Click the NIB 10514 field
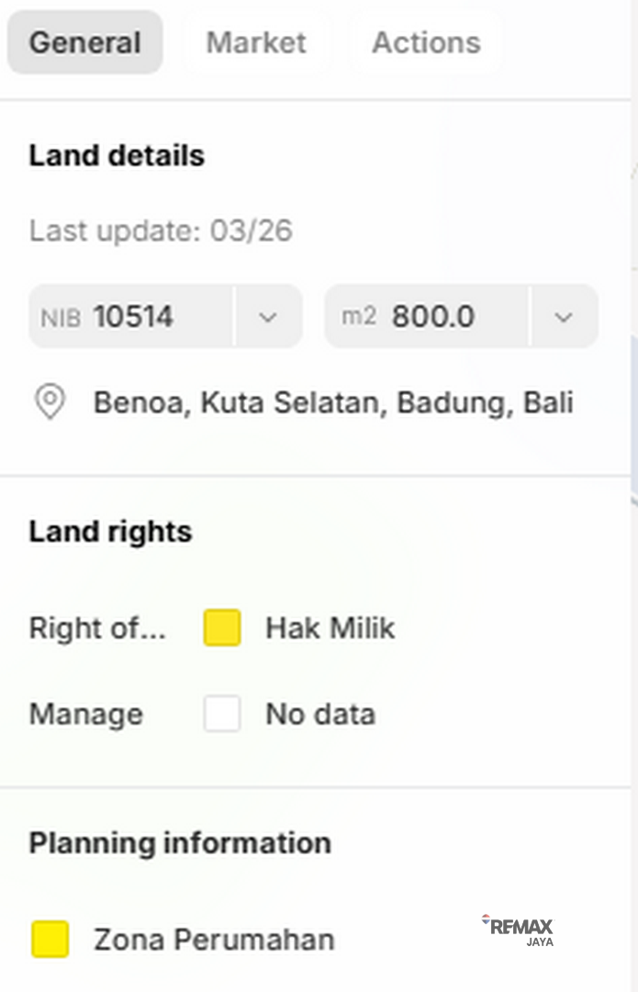 tap(133, 317)
